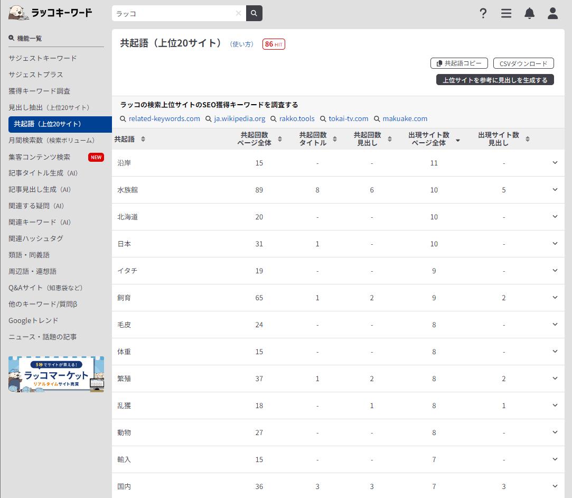Click the 機能一覧 magnifier icon in the sidebar
Image resolution: width=572 pixels, height=498 pixels.
[11, 38]
